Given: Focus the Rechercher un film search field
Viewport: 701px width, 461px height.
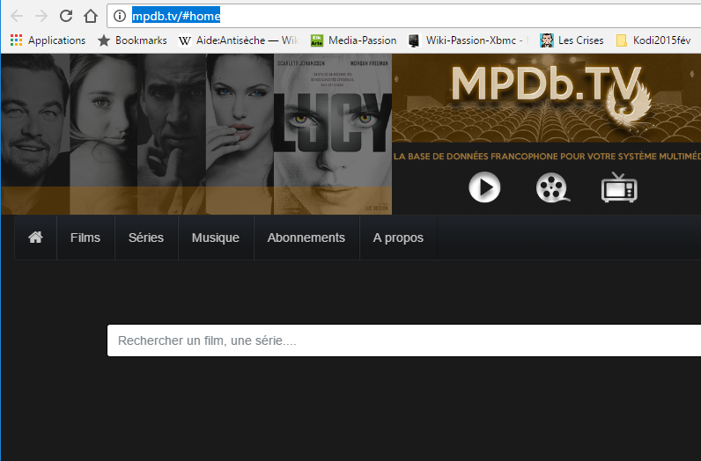Looking at the screenshot, I should click(403, 340).
